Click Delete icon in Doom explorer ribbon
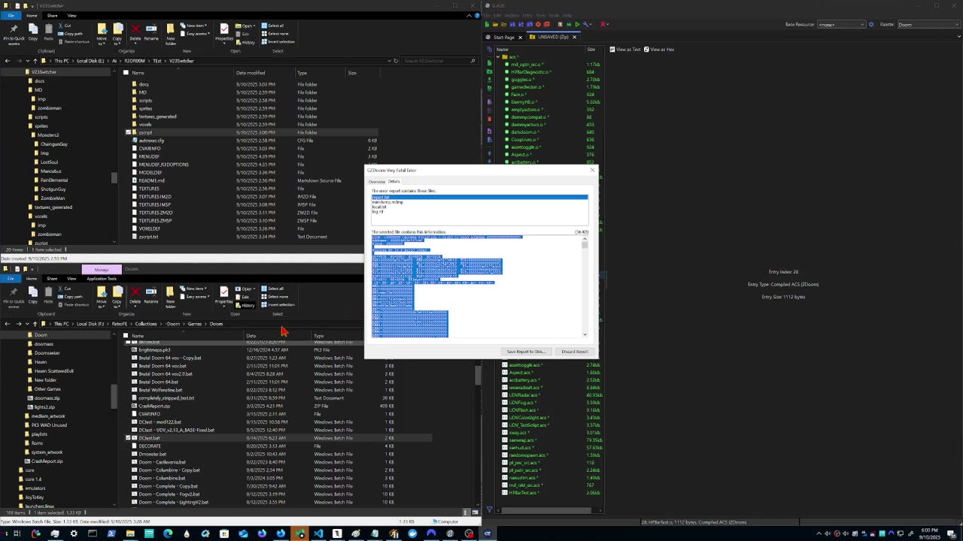The height and width of the screenshot is (541, 963). point(135,295)
